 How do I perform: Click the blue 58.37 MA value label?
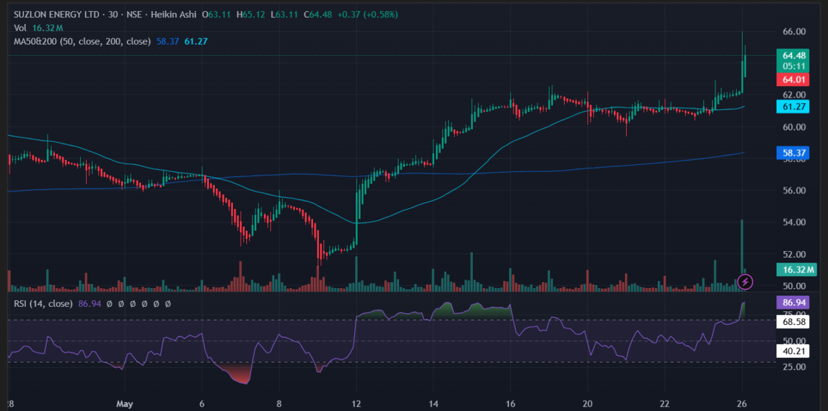pos(793,153)
